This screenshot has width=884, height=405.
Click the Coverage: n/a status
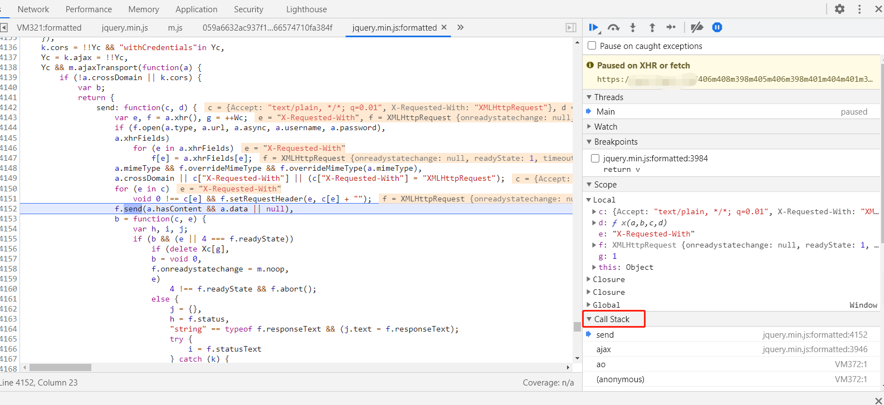pyautogui.click(x=548, y=383)
